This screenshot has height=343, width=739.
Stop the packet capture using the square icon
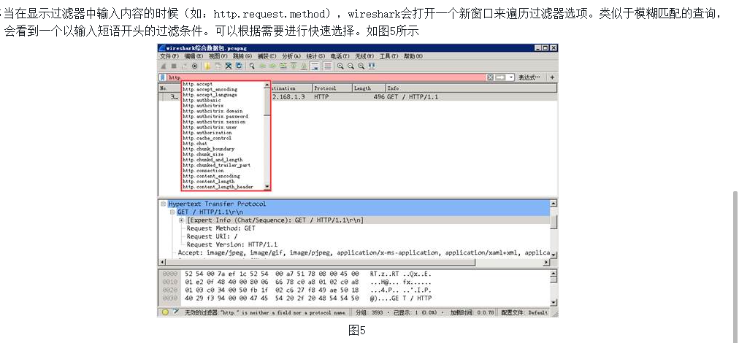[174, 66]
